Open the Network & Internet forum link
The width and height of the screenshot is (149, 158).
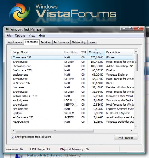(44, 155)
